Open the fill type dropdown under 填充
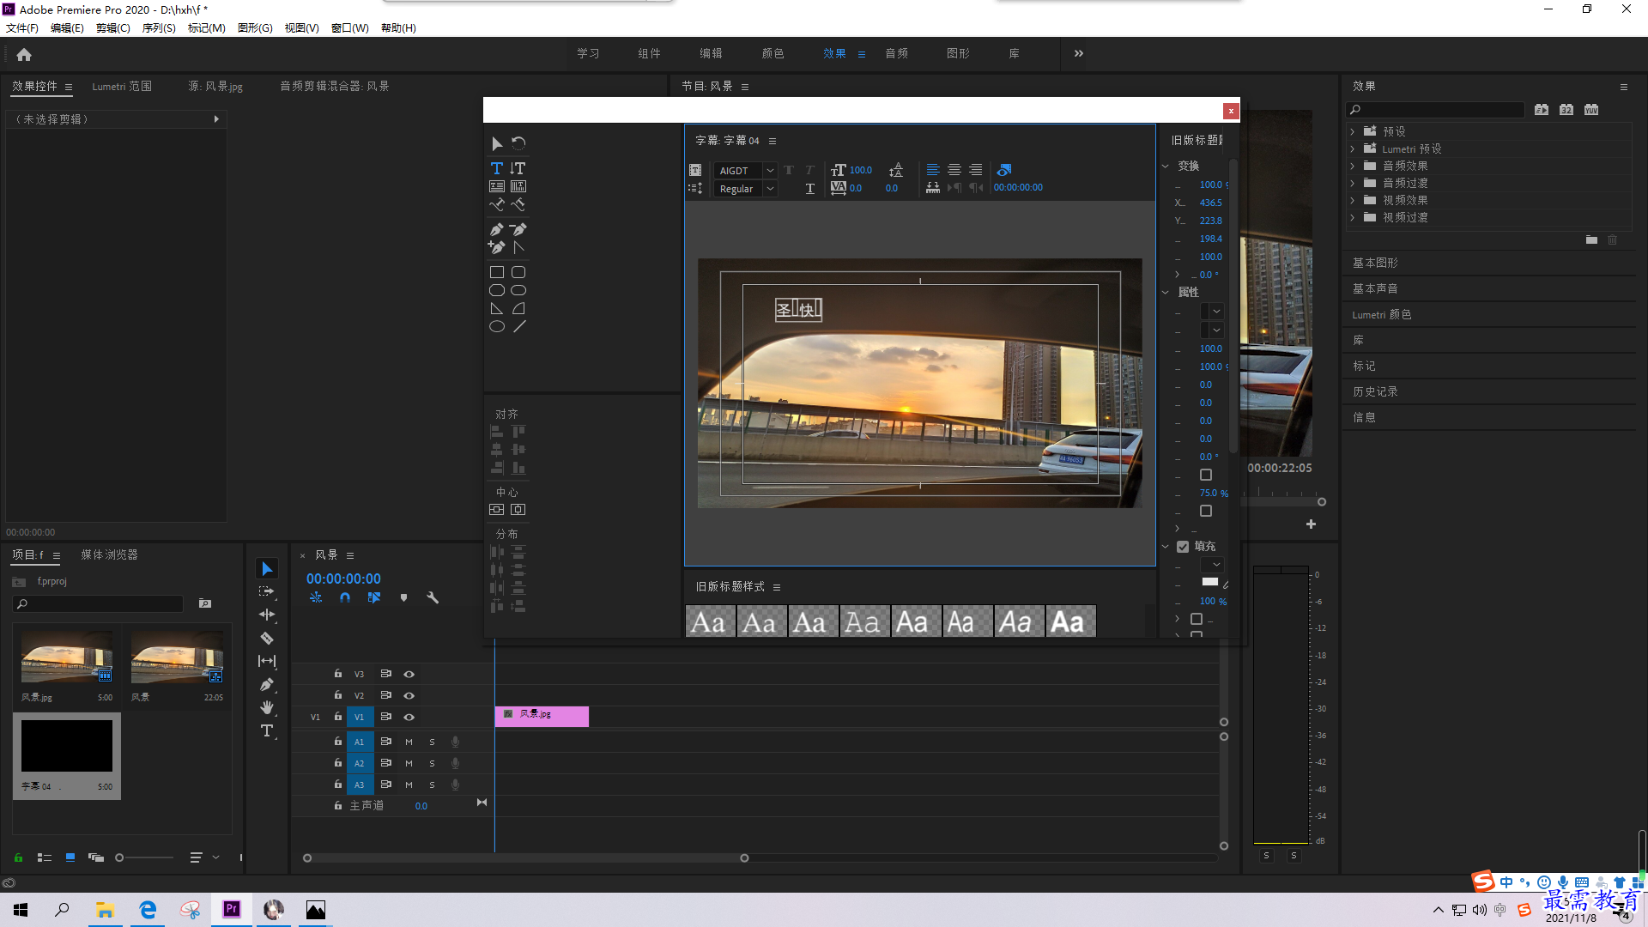The width and height of the screenshot is (1648, 927). click(1211, 565)
